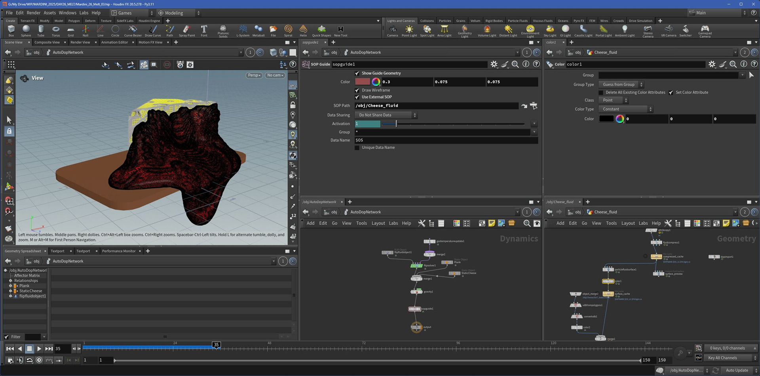Click the Platonic Solids tool
The image size is (760, 376).
click(223, 31)
